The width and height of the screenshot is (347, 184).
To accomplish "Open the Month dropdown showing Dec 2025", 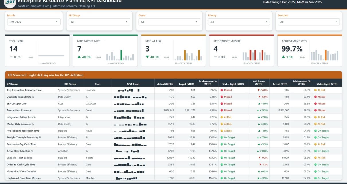I will point(34,22).
